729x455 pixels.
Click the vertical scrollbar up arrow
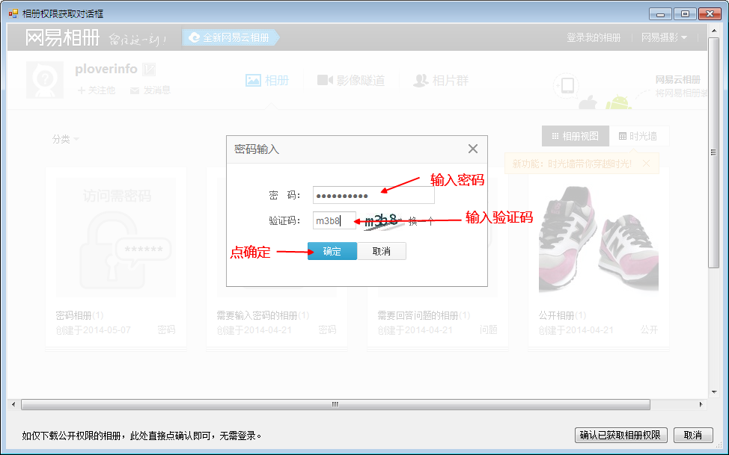714,31
